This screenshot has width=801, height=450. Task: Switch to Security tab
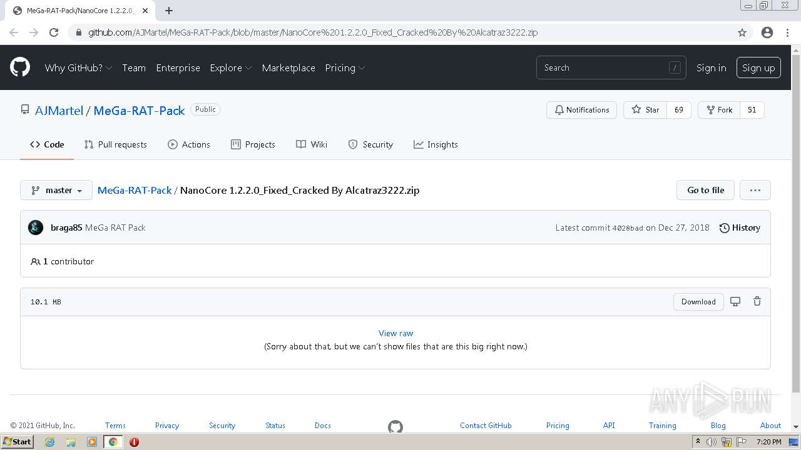pyautogui.click(x=370, y=144)
